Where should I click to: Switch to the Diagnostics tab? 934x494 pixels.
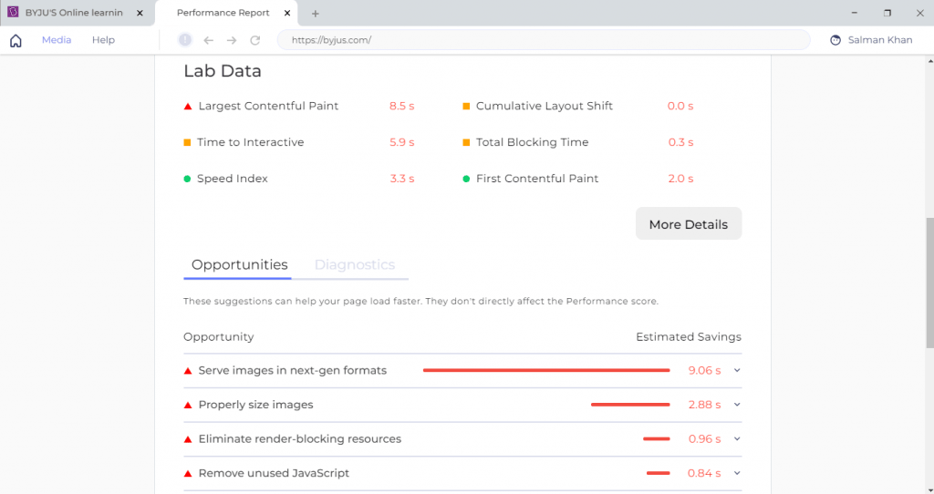point(354,265)
